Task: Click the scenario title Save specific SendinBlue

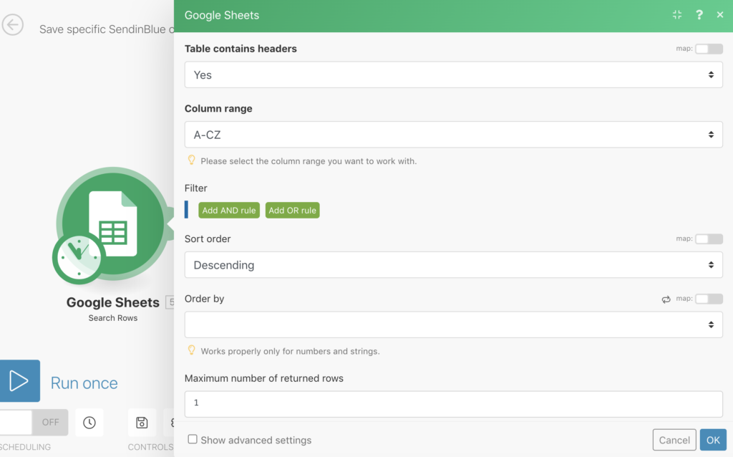Action: point(107,29)
